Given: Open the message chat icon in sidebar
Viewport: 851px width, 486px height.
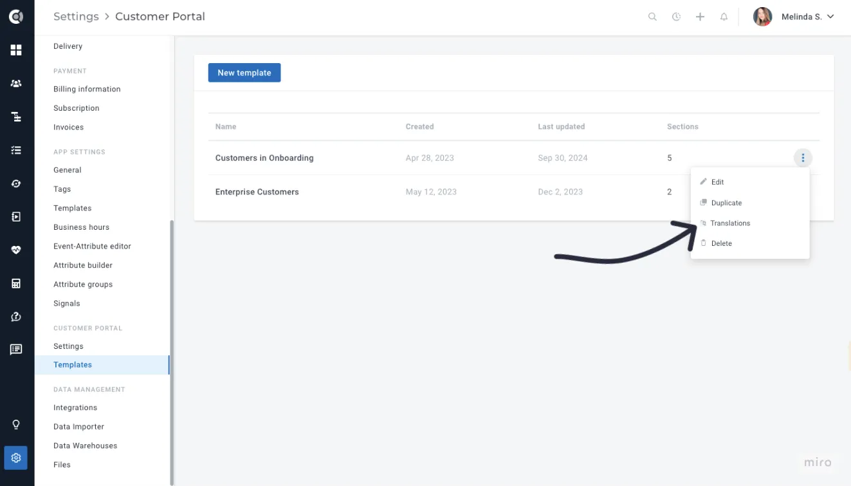Looking at the screenshot, I should pos(16,350).
